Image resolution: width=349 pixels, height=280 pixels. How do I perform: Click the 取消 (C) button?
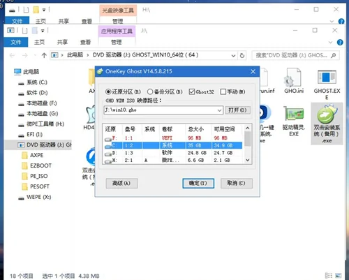pyautogui.click(x=237, y=183)
